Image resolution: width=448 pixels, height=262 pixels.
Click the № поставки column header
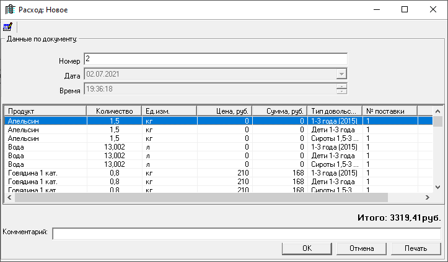click(x=390, y=111)
